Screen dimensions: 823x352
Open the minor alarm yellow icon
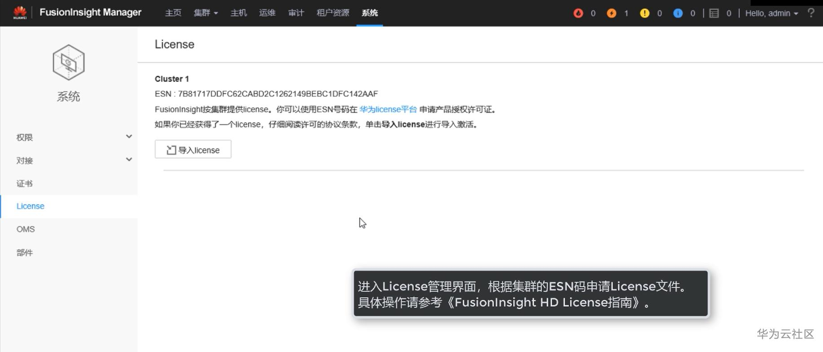645,13
